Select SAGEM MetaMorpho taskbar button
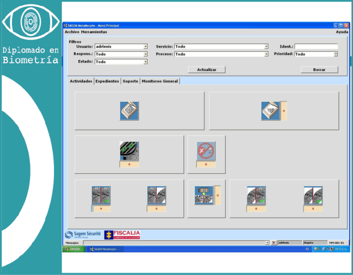The image size is (353, 275). [x=105, y=249]
